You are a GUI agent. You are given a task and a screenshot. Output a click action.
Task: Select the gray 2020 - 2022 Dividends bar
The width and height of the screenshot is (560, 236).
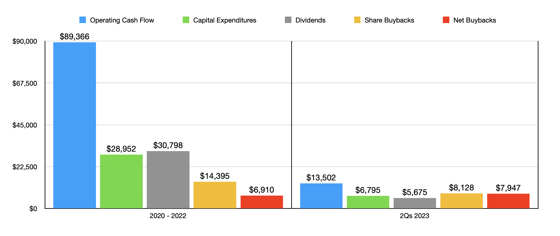pos(168,180)
